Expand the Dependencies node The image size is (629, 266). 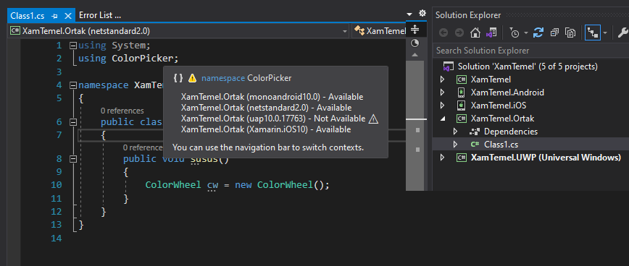coord(455,132)
